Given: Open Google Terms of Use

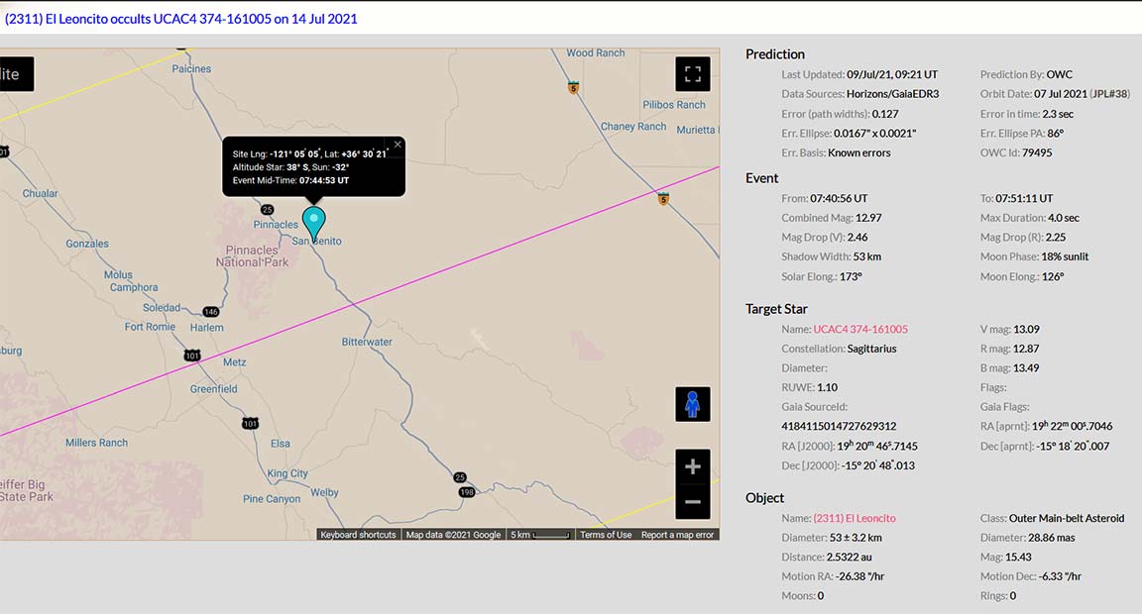Looking at the screenshot, I should click(x=606, y=535).
